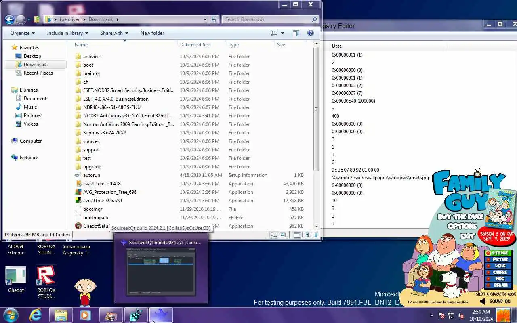Toggle Sound On in Family Guy widget
The height and width of the screenshot is (323, 517).
495,301
